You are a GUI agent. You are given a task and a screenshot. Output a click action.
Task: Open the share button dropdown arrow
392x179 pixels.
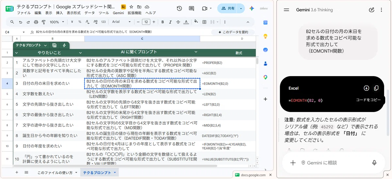coord(241,8)
